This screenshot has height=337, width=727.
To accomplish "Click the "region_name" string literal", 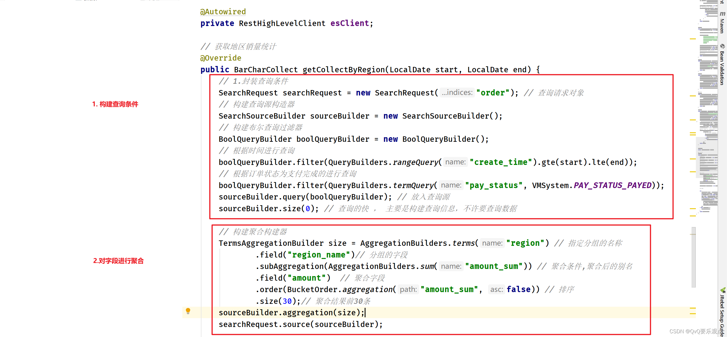I will 319,255.
